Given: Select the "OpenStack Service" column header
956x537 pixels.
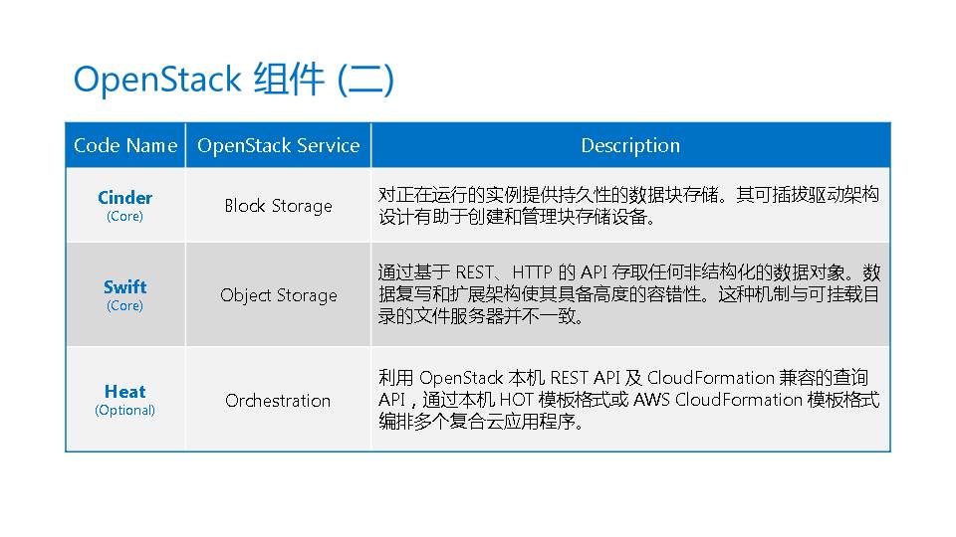Looking at the screenshot, I should pyautogui.click(x=278, y=145).
